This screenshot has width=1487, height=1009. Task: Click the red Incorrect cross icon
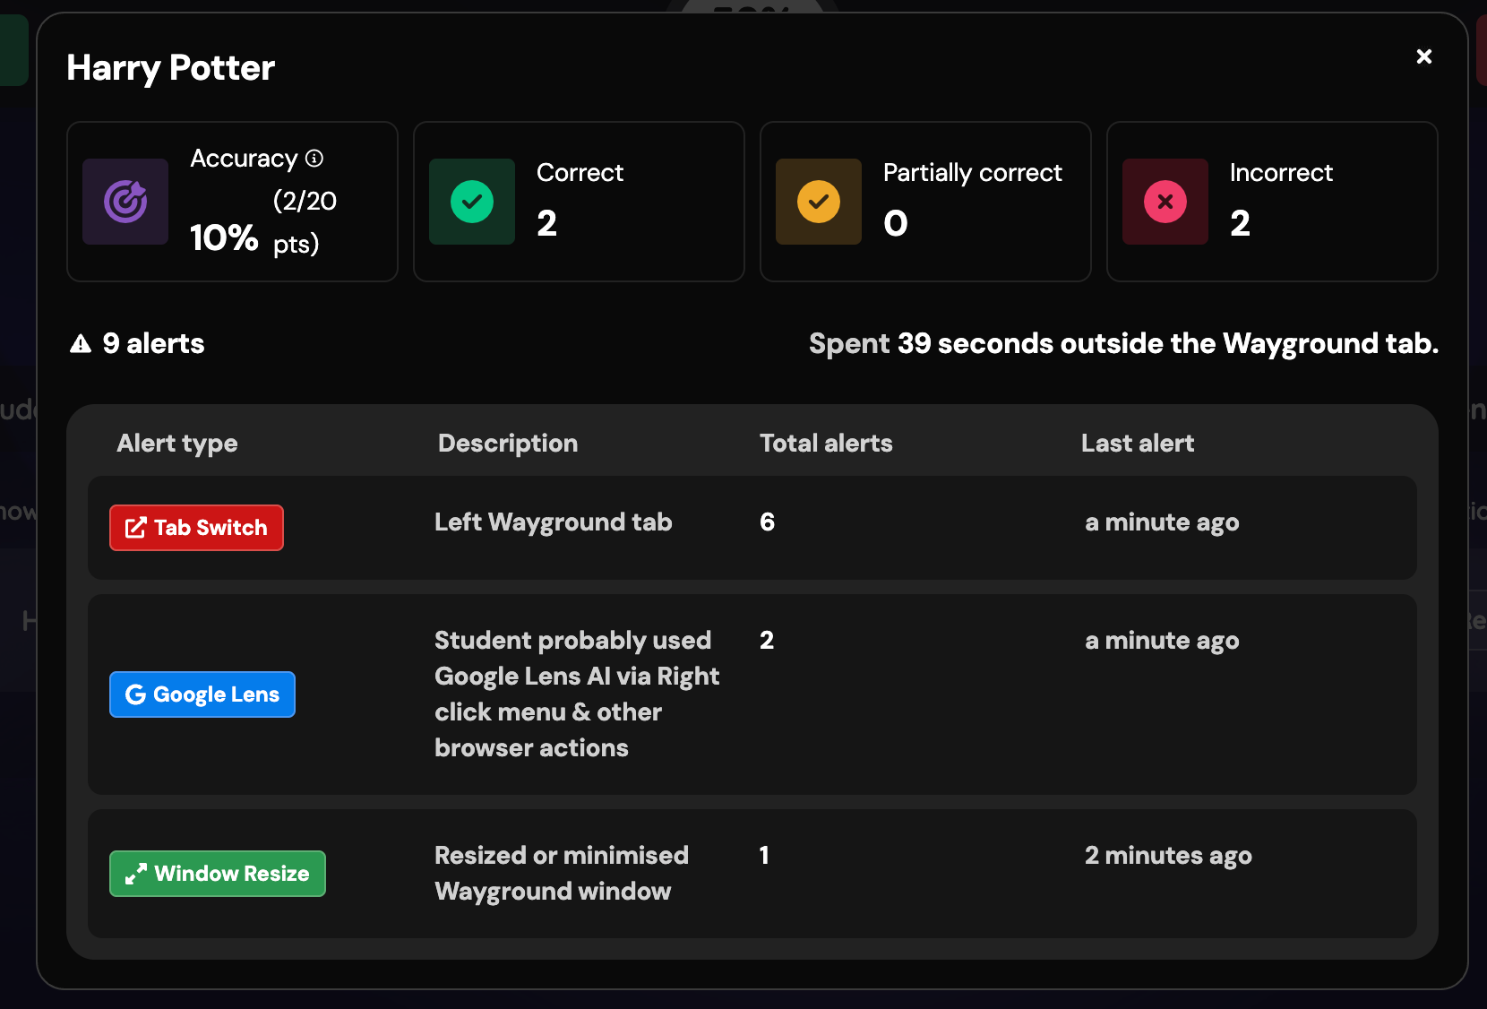[x=1165, y=202]
